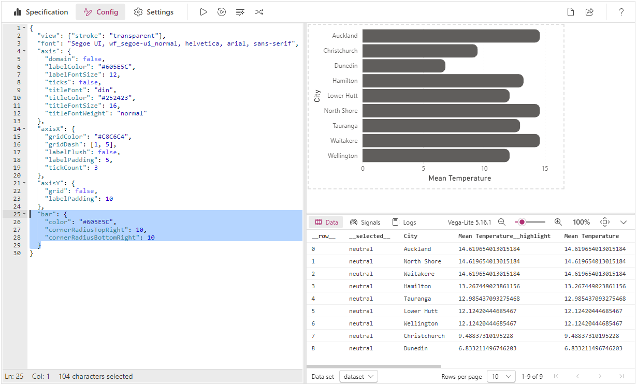Go to the next page of data rows
Image resolution: width=637 pixels, height=385 pixels.
tap(600, 376)
